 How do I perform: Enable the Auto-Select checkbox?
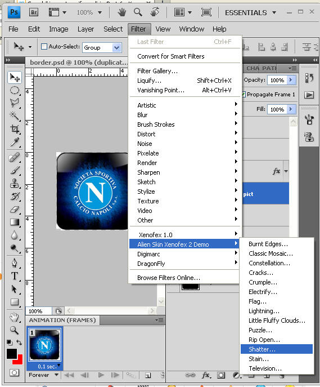tap(44, 46)
